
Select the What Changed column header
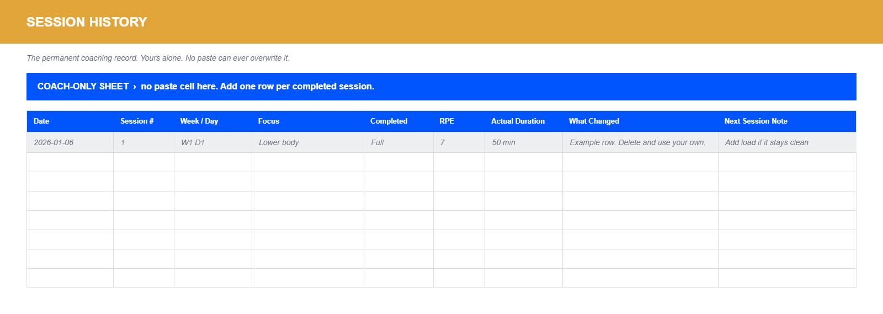[641, 121]
